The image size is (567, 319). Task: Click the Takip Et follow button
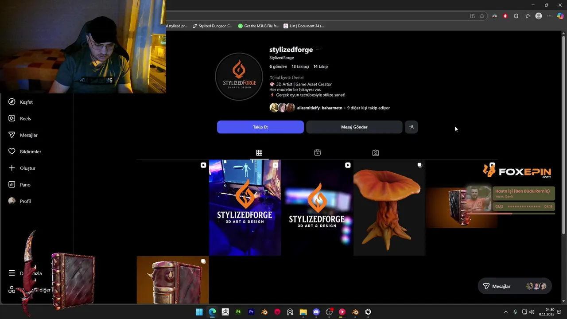pos(260,127)
